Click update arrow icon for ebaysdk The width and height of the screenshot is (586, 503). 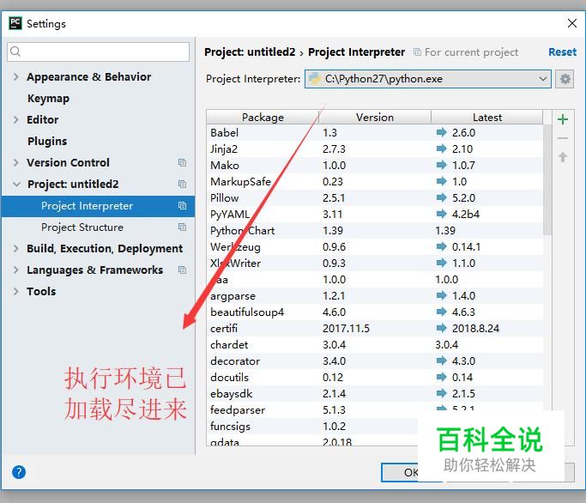point(441,393)
